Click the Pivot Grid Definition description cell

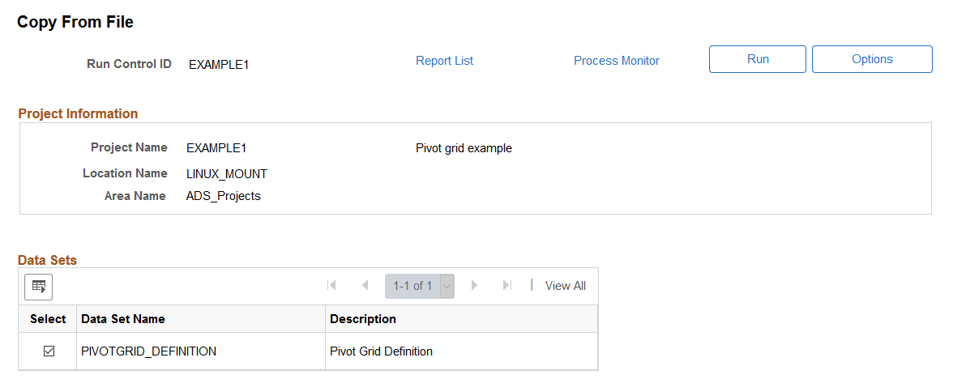[381, 351]
